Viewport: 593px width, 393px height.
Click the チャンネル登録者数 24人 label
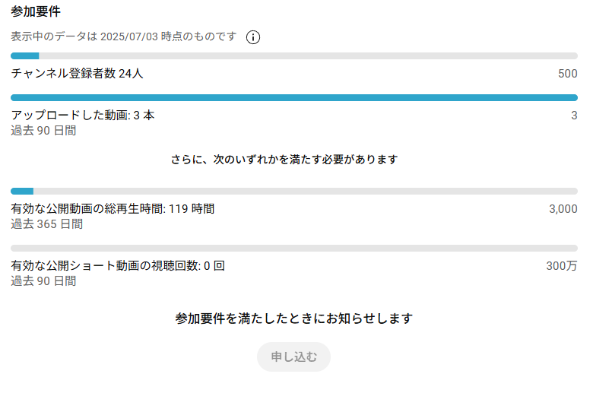pos(77,74)
